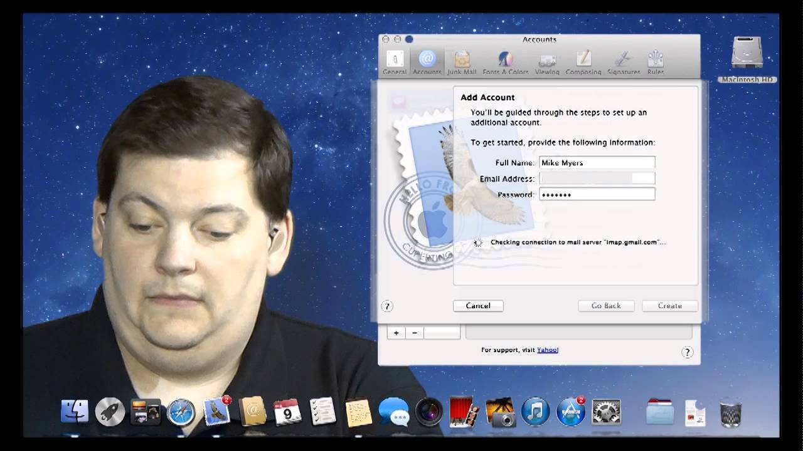This screenshot has height=451, width=803.
Task: Switch to Viewing preferences
Action: [x=546, y=61]
